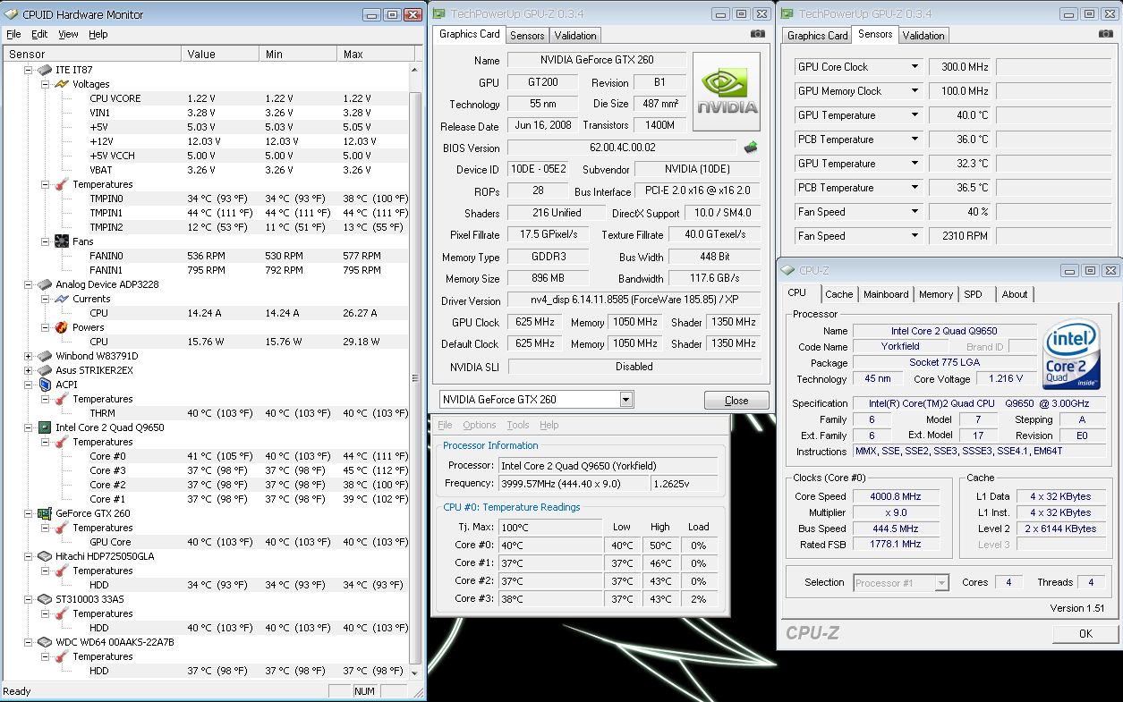
Task: Open the Memory tab in CPU-Z
Action: pos(936,294)
